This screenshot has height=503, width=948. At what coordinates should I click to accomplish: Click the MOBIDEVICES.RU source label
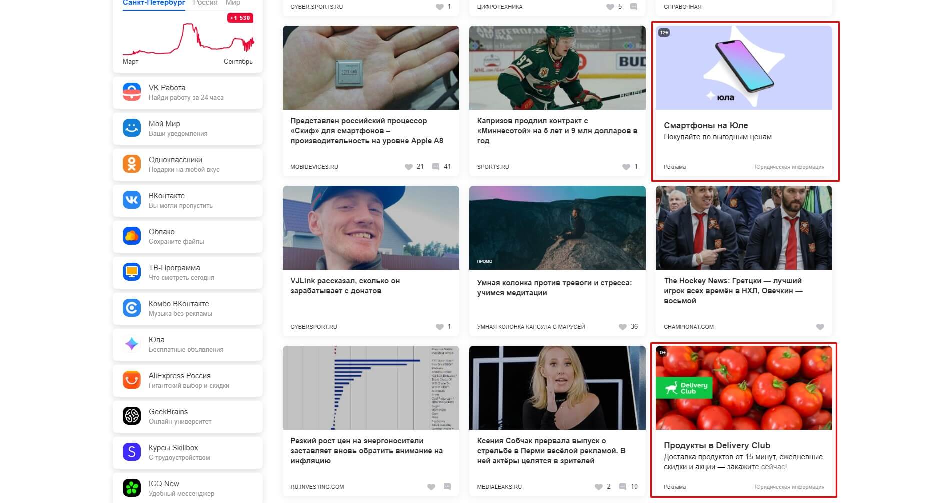tap(314, 167)
